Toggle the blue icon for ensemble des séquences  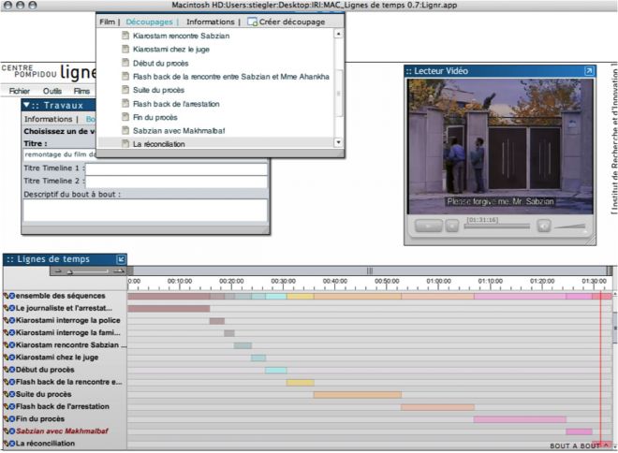tap(11, 297)
